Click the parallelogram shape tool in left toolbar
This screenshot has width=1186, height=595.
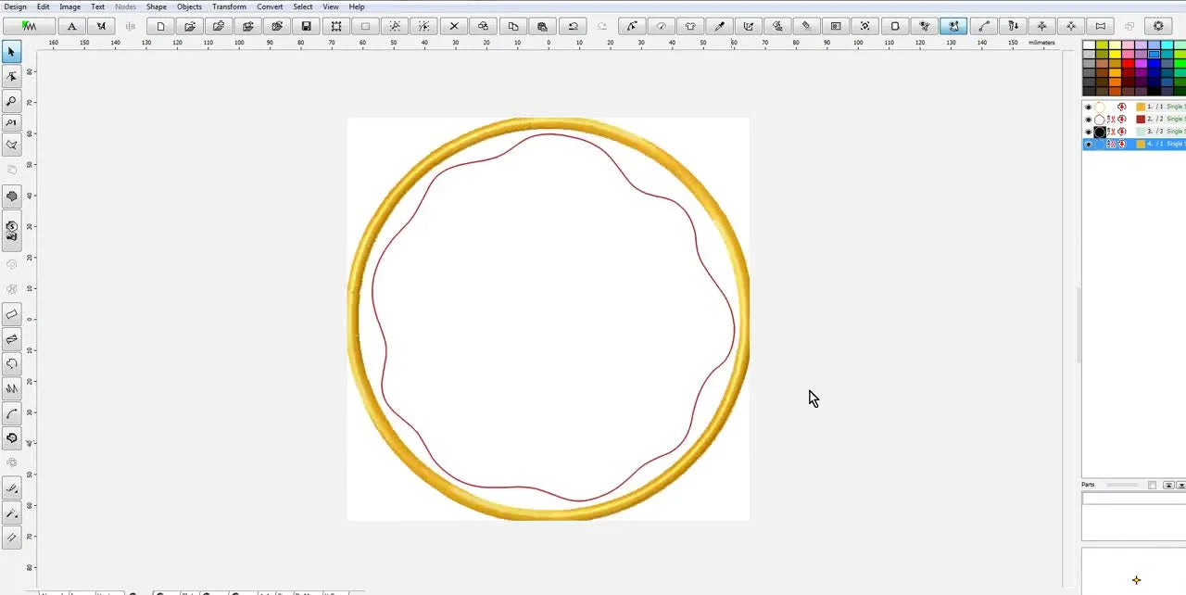pyautogui.click(x=12, y=314)
